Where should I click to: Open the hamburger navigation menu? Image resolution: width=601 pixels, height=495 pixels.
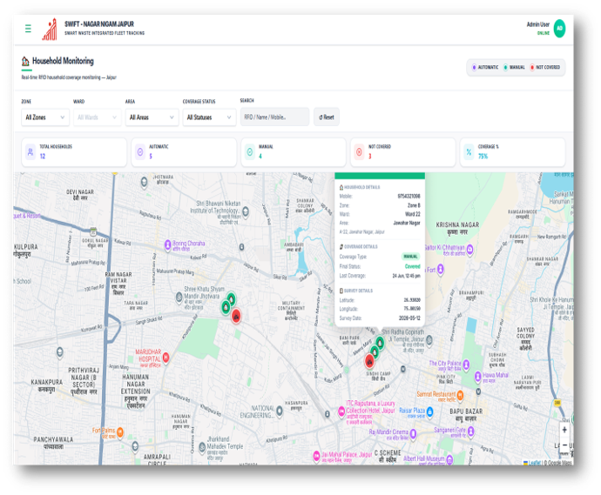coord(28,29)
